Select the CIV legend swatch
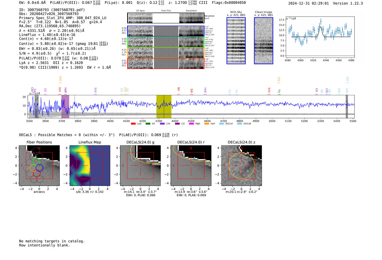This screenshot has width=382, height=260. (162, 124)
